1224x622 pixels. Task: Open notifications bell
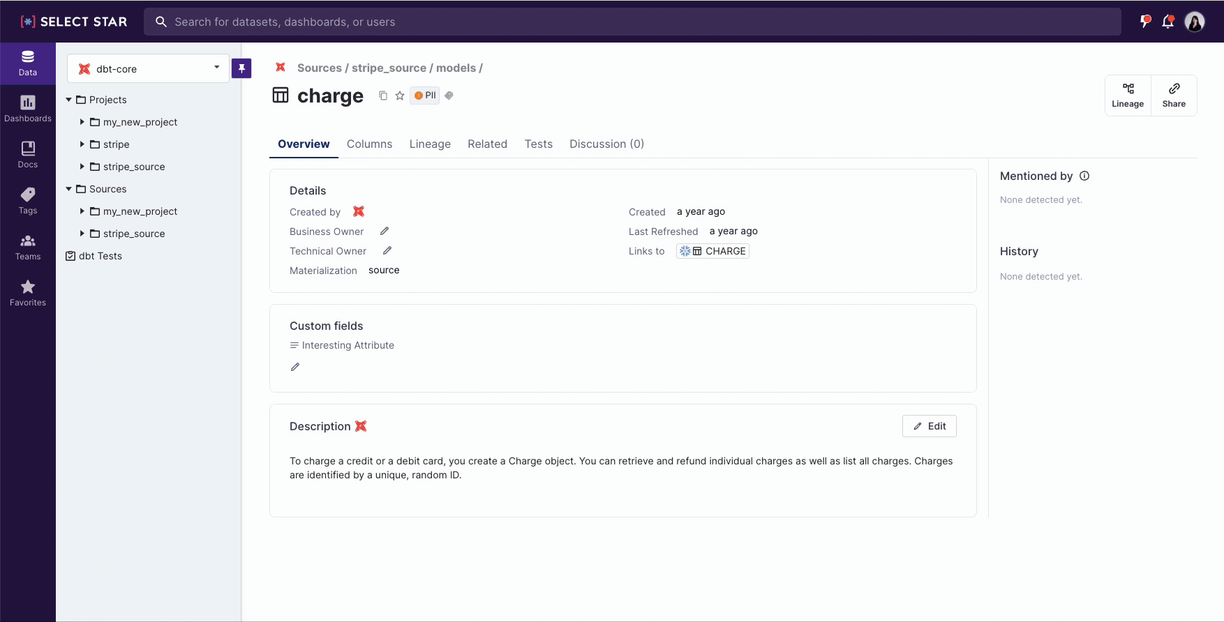click(x=1167, y=22)
